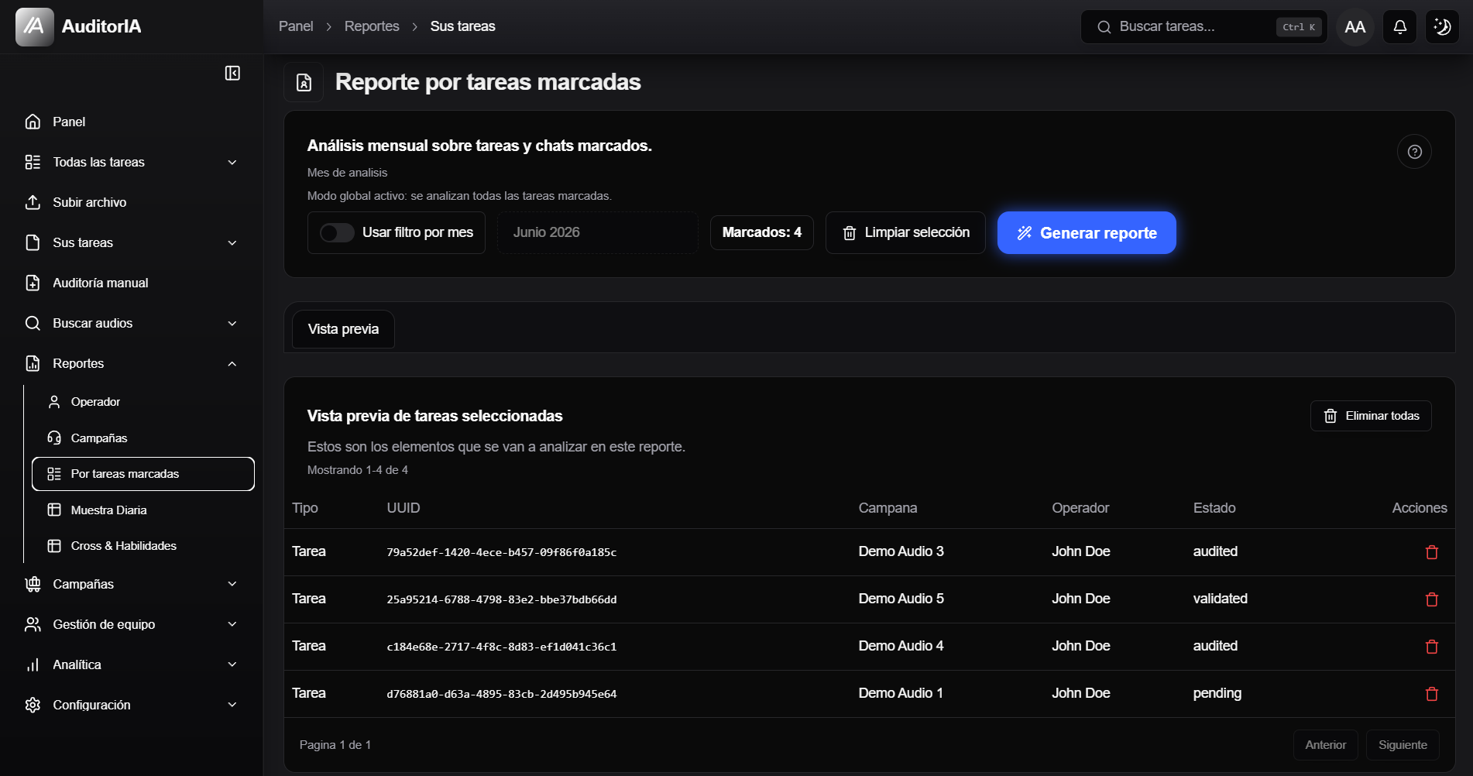Click the headset icon for Campañas report
Screen dimensions: 1473x776
tap(54, 438)
